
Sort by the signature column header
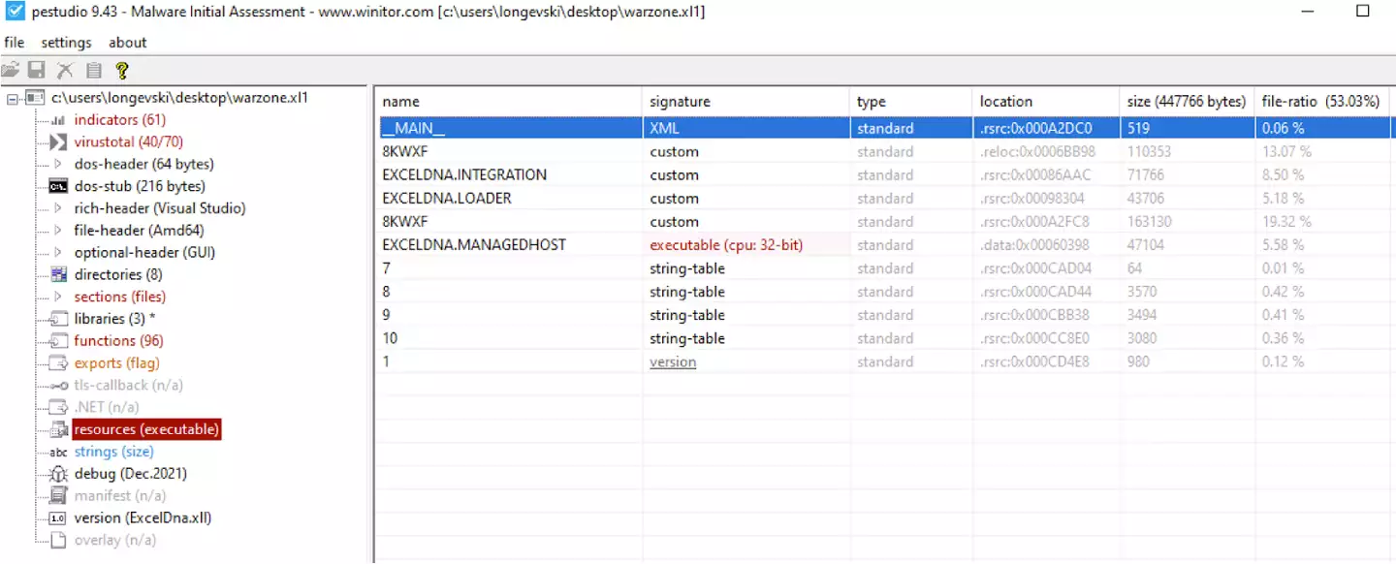(x=746, y=102)
